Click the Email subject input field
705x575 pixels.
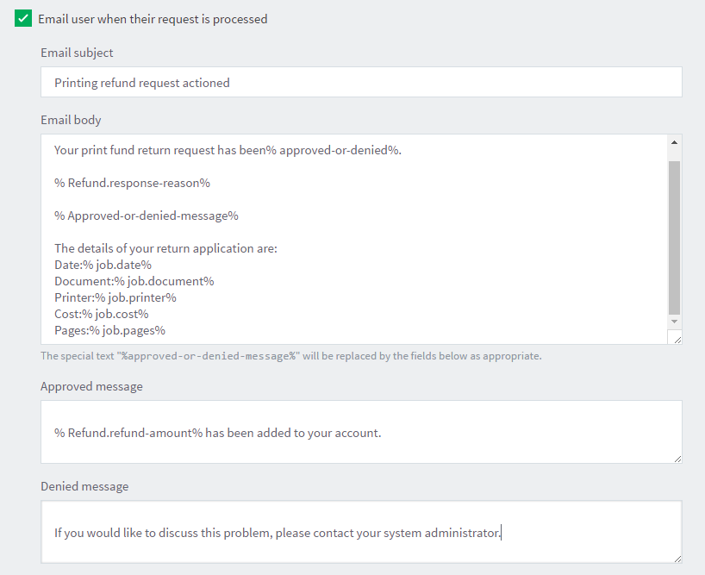click(x=360, y=83)
